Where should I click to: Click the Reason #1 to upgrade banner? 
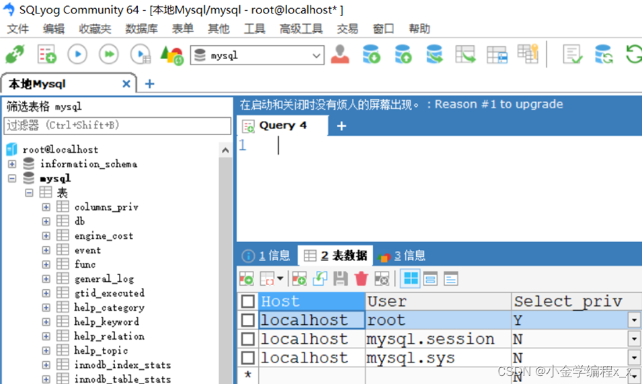499,104
